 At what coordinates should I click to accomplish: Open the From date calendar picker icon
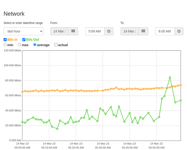pos(73,31)
